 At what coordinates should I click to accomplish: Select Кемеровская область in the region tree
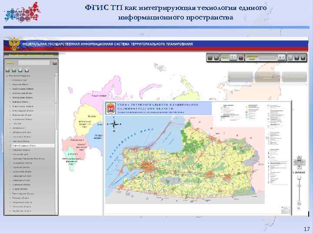tap(22, 163)
